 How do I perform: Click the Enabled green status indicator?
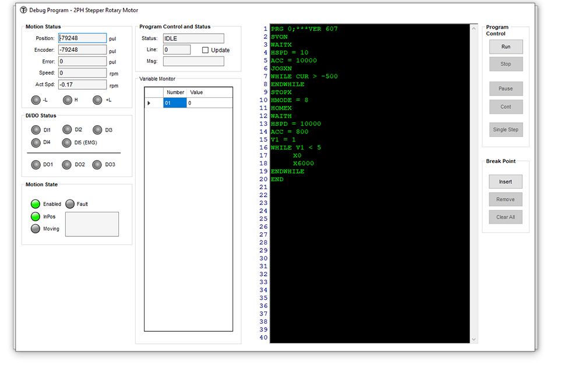click(36, 204)
